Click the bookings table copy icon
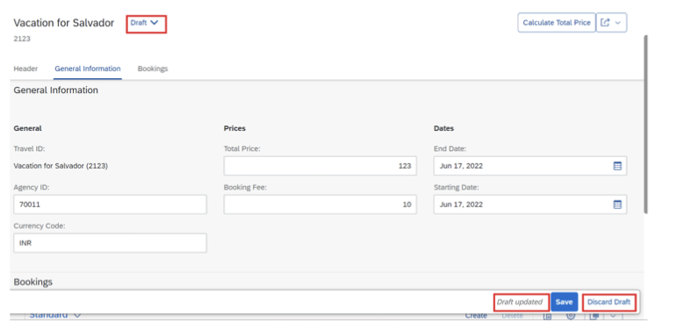Image resolution: width=699 pixels, height=330 pixels. (x=594, y=316)
